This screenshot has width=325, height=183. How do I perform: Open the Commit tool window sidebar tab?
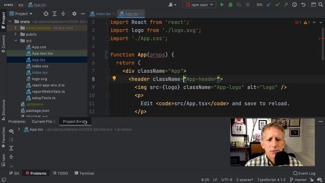4,44
